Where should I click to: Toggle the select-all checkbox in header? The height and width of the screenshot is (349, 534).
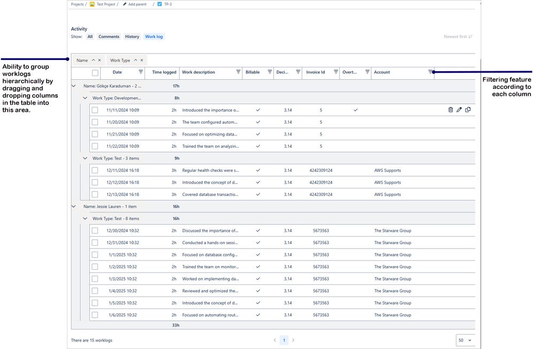coord(95,73)
